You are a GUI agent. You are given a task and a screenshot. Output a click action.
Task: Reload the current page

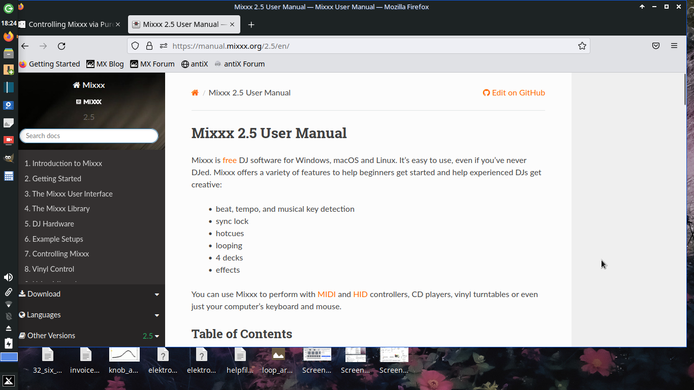coord(61,46)
